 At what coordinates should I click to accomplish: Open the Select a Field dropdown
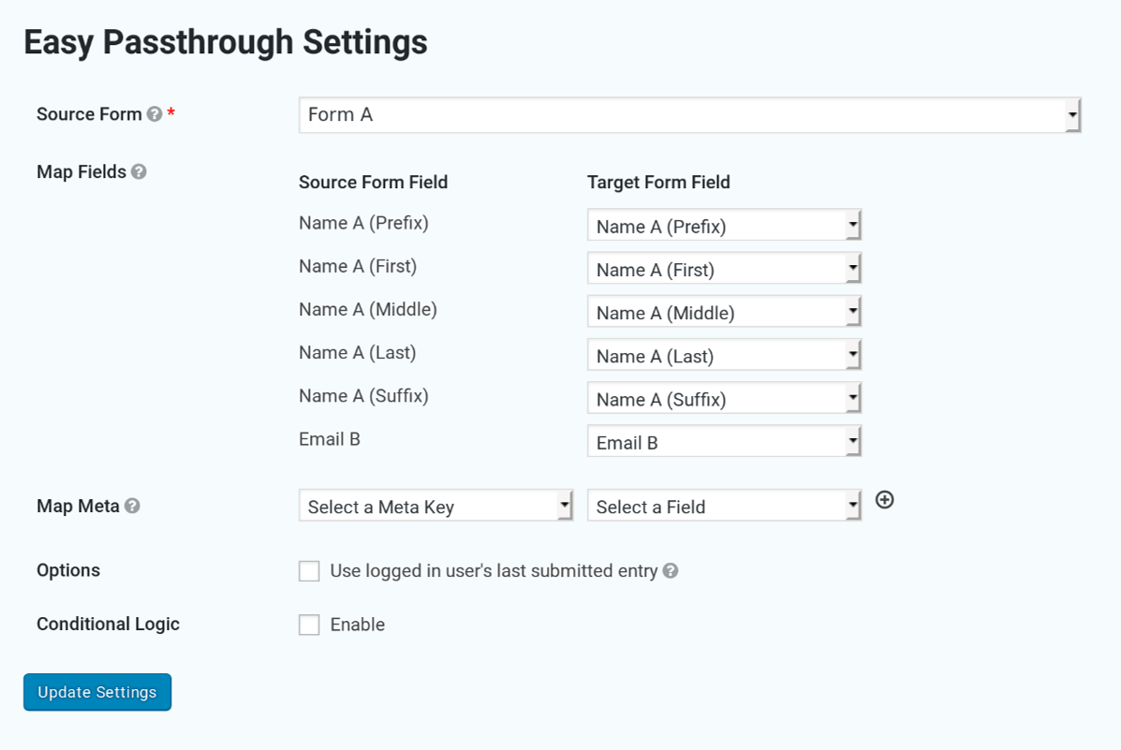[724, 506]
